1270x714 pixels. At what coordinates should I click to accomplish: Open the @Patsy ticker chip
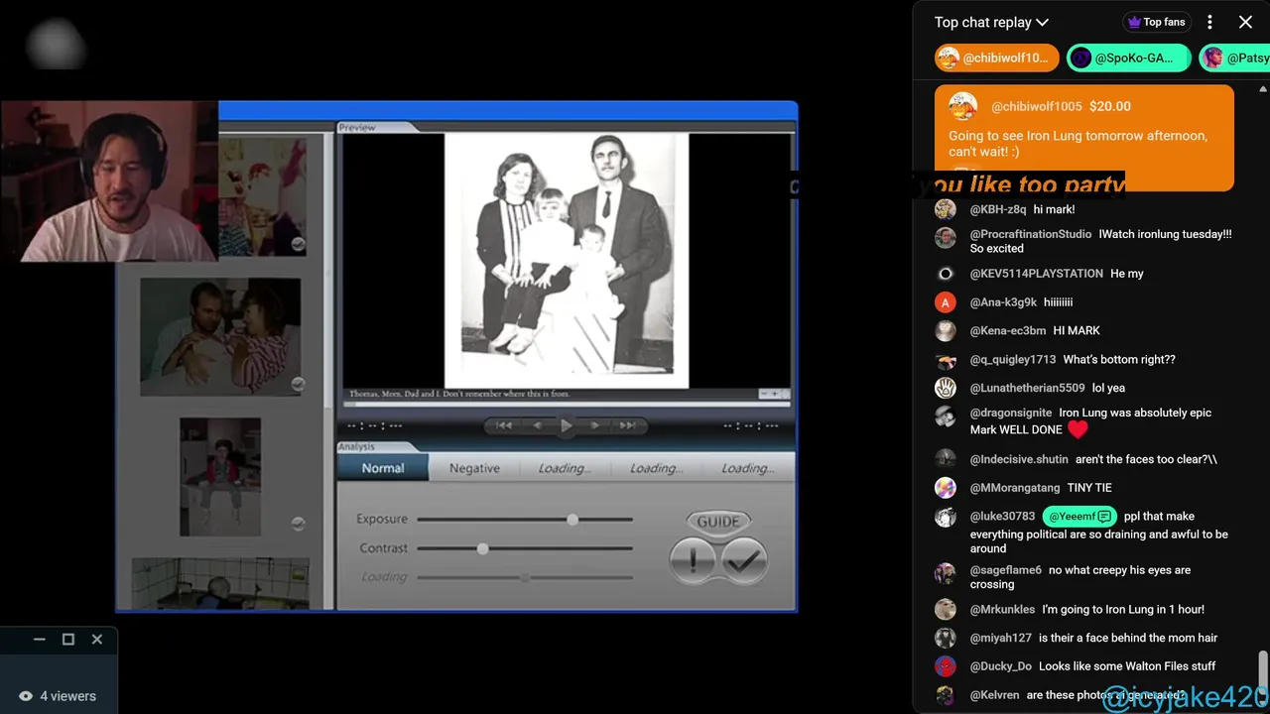coord(1234,58)
